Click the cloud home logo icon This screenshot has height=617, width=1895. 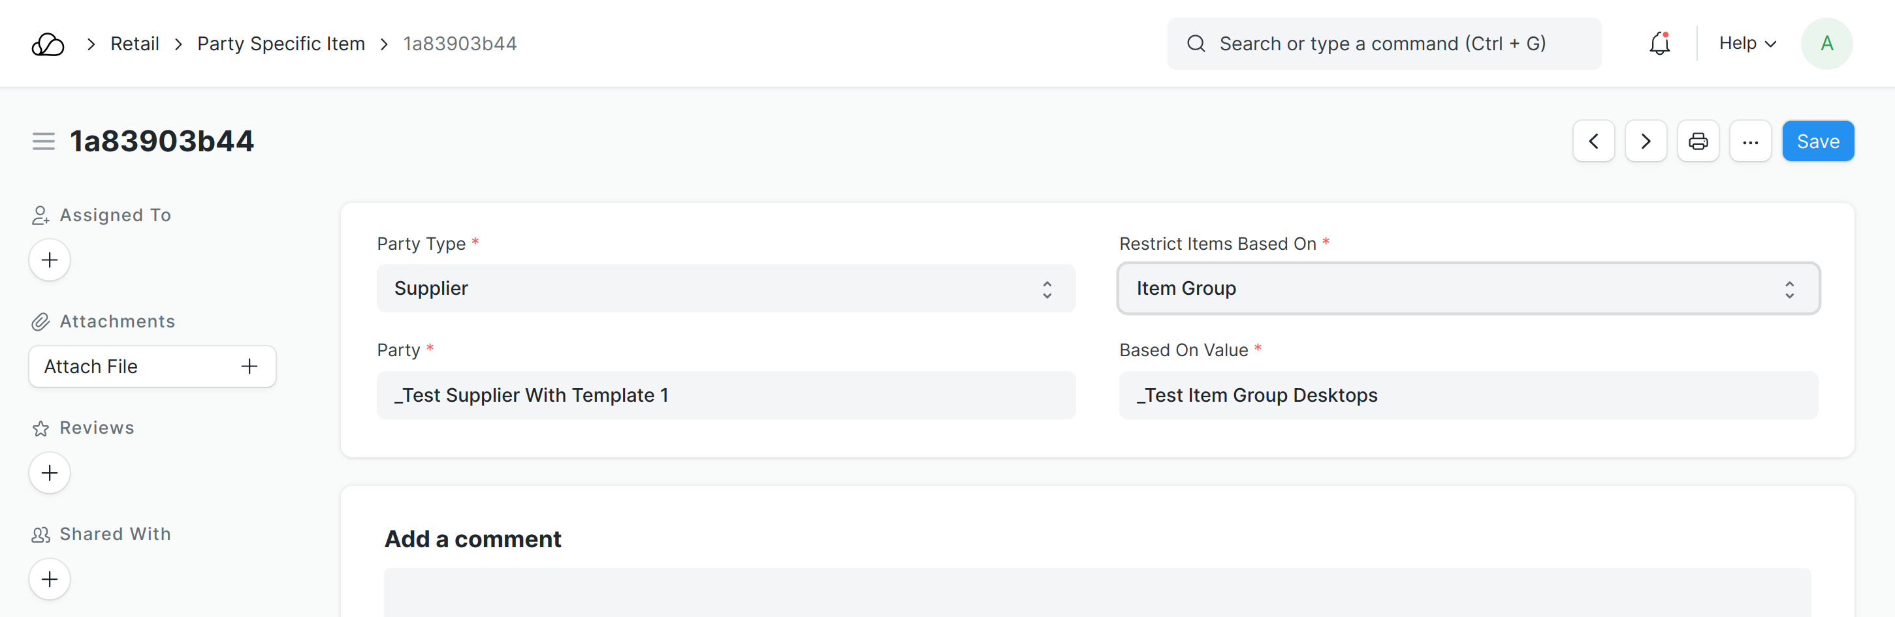coord(48,44)
